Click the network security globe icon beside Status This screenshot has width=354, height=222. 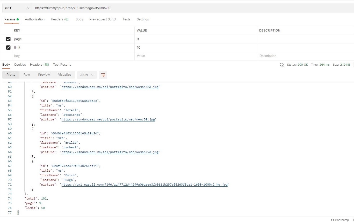[x=282, y=65]
